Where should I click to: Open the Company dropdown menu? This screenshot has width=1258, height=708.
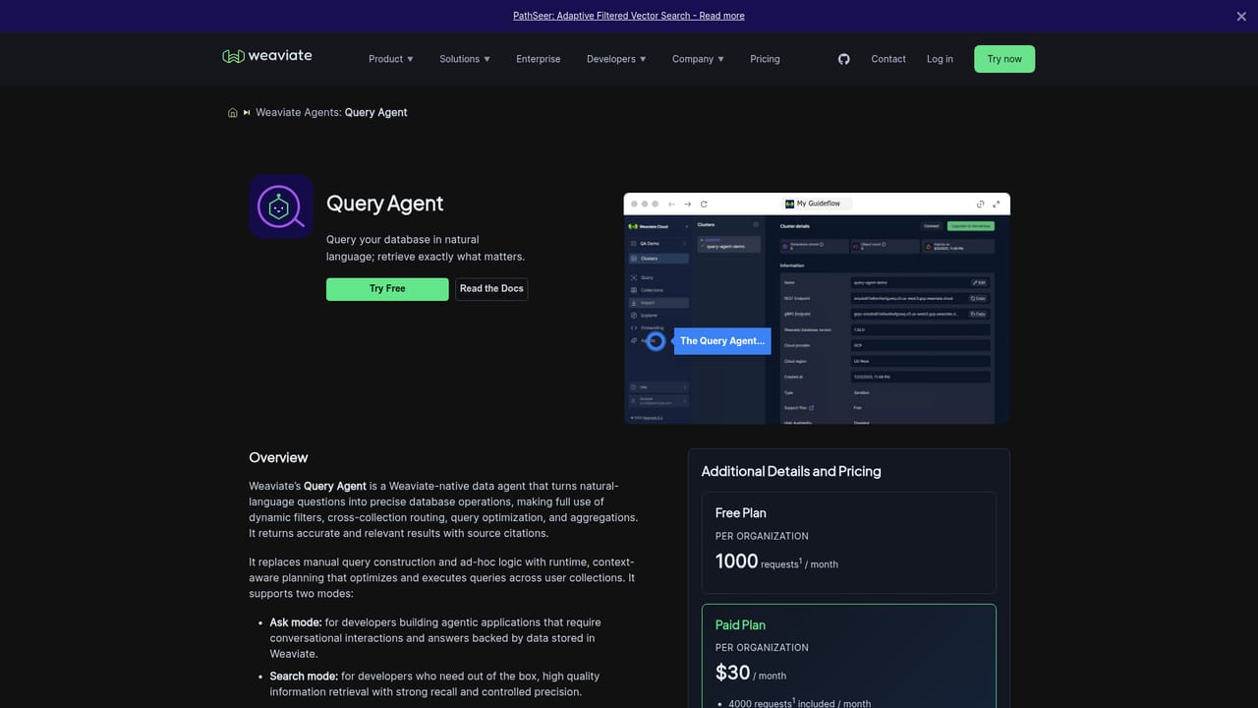[x=698, y=59]
